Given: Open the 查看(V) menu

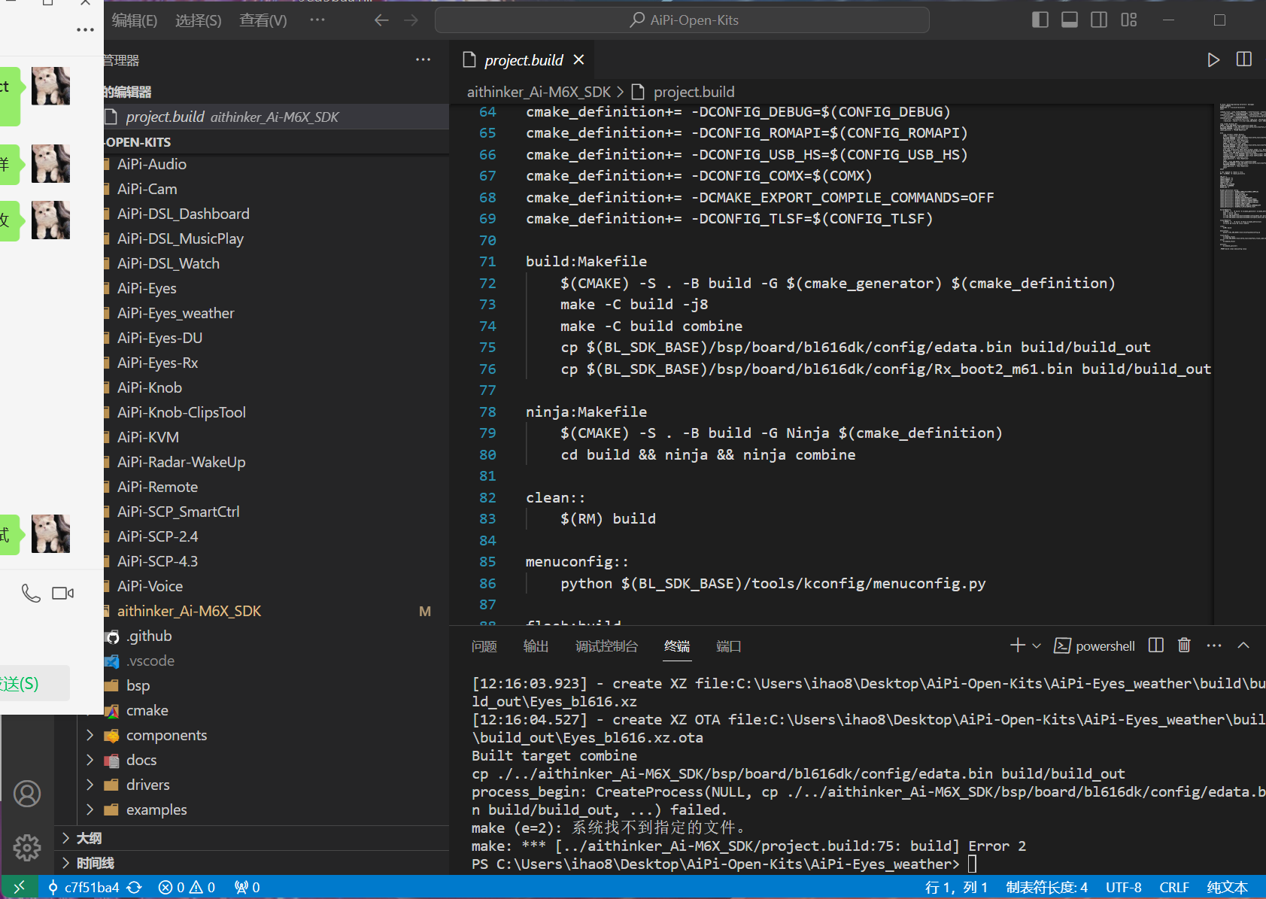Looking at the screenshot, I should 263,20.
